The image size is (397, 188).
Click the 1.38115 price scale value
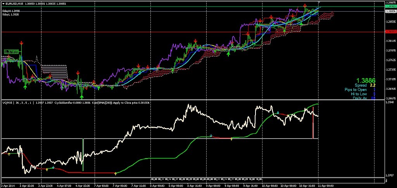click(391, 41)
